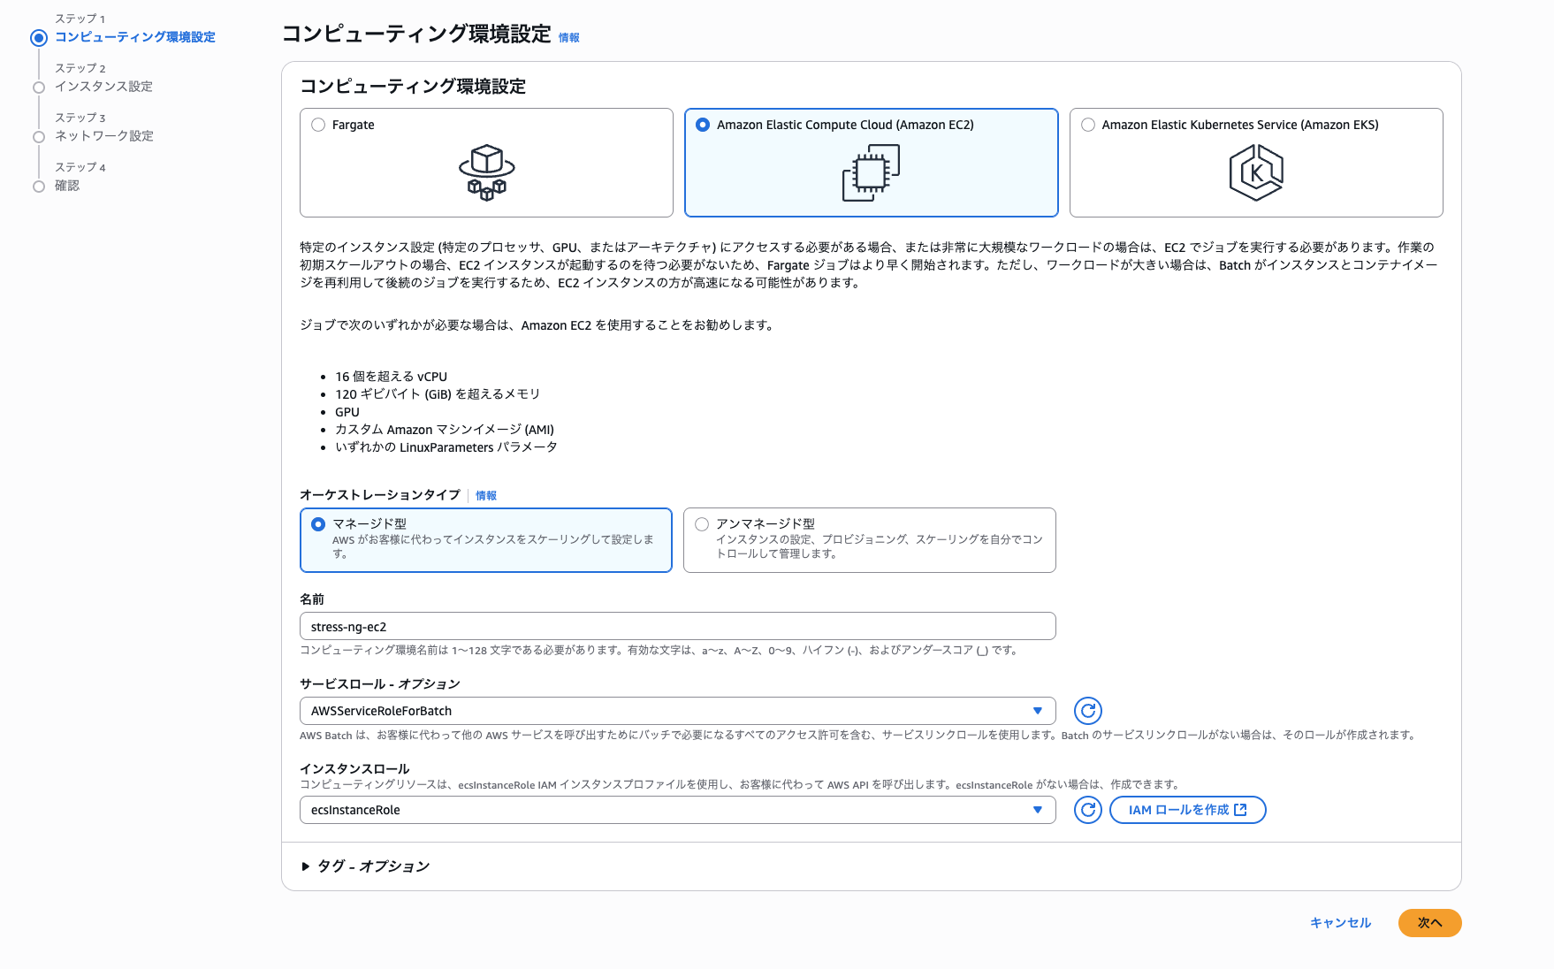Choose アンマネージド型 orchestration type
Screen dimensions: 1554x969
[x=702, y=524]
